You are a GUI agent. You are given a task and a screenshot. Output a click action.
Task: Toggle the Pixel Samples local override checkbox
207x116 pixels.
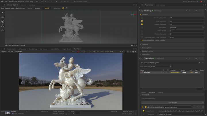point(142,21)
